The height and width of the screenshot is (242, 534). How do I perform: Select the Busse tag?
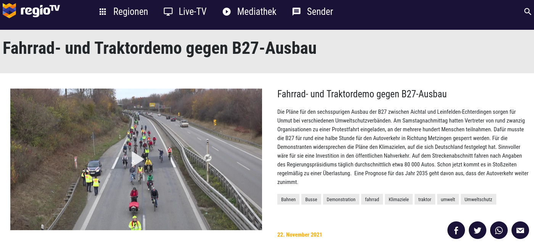click(311, 199)
